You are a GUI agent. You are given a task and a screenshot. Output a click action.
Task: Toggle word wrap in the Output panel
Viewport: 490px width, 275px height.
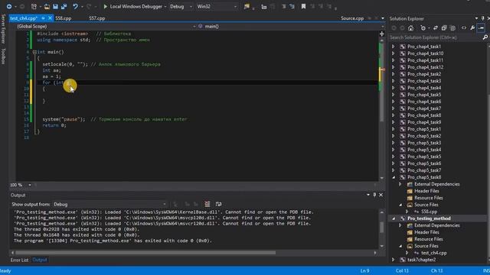(x=218, y=204)
